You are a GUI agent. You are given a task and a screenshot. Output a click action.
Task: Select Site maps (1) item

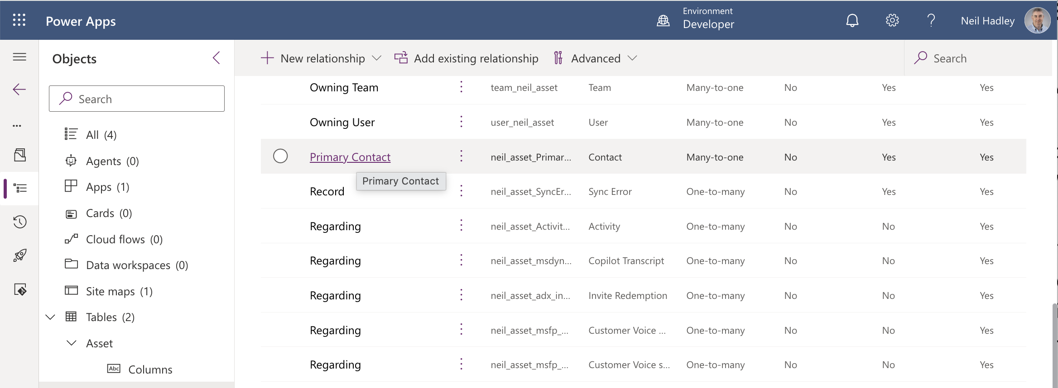coord(120,291)
